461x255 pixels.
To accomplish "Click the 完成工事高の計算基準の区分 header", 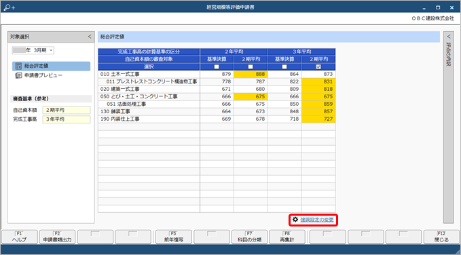I will coord(149,52).
